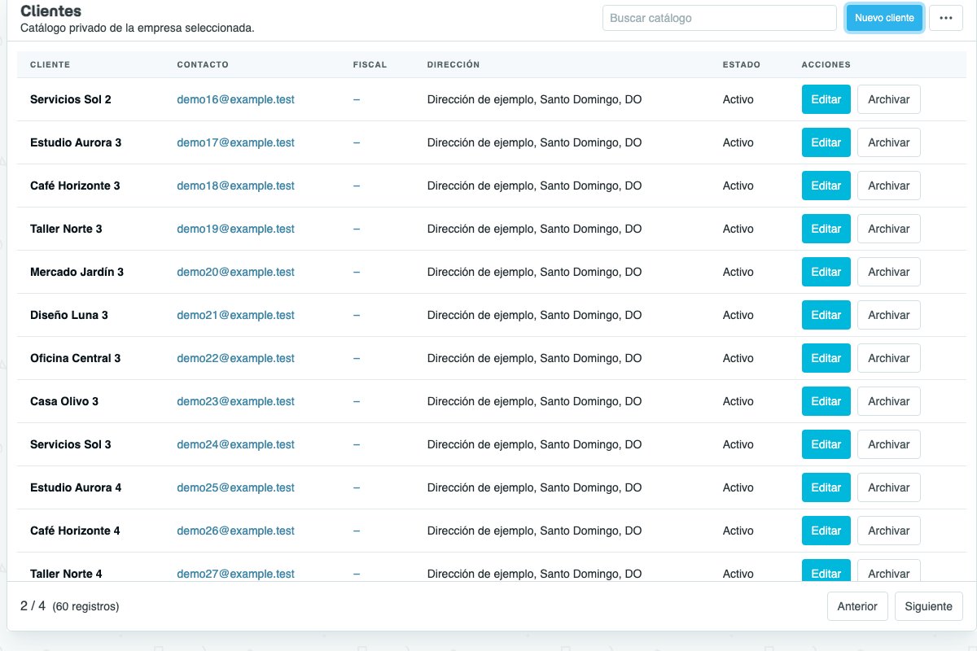
Task: Edit the Casa Olivo 3 client
Action: pyautogui.click(x=826, y=401)
